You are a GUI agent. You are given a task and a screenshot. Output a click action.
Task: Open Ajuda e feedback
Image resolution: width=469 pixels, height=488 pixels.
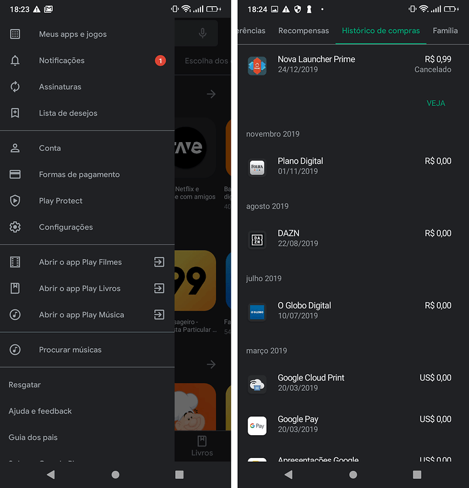tap(40, 411)
